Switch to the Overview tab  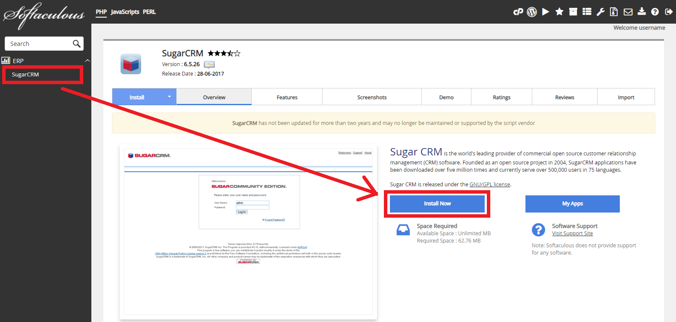coord(214,97)
